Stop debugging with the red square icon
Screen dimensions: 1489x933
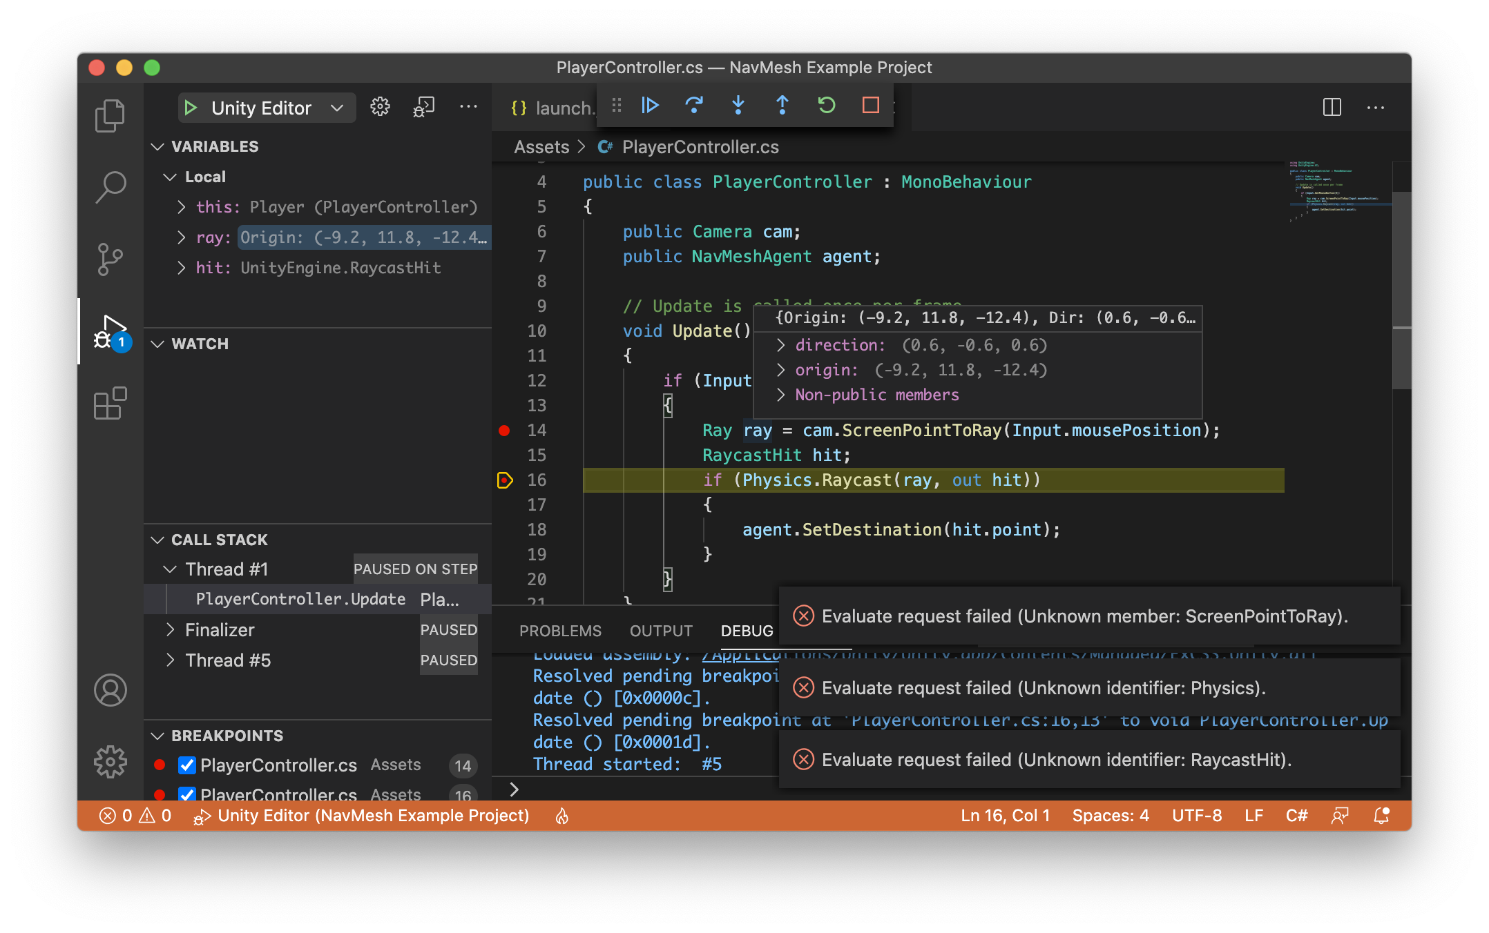click(x=870, y=106)
